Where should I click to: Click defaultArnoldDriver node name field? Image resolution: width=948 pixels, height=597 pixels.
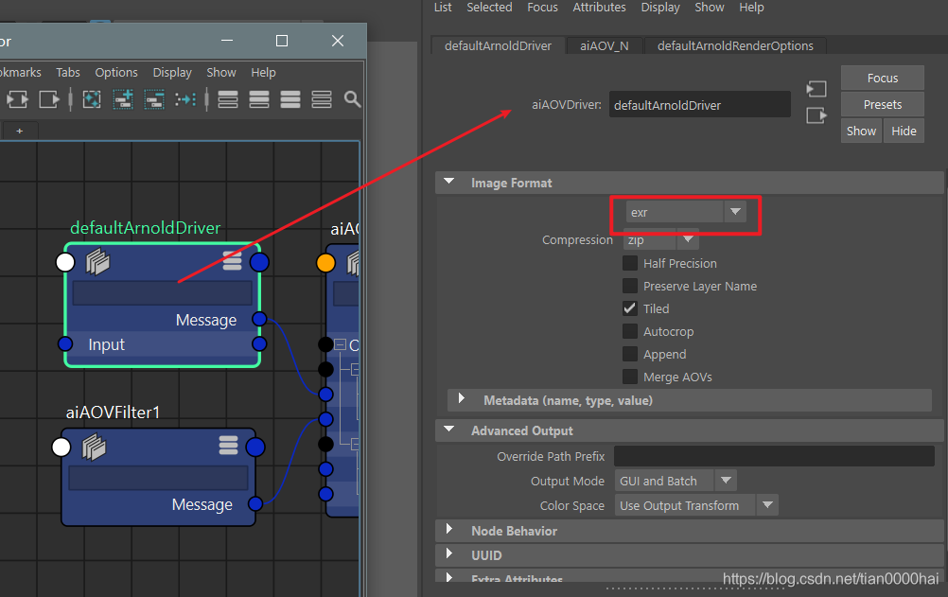(x=162, y=292)
